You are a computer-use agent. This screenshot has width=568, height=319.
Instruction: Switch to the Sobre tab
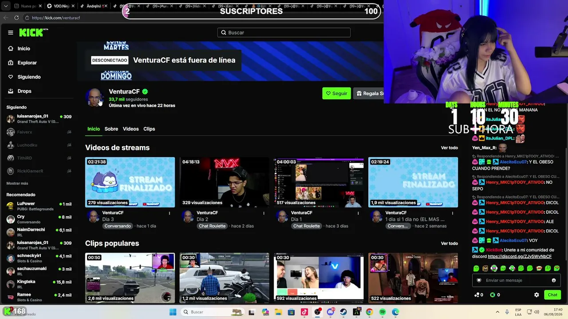(x=111, y=129)
